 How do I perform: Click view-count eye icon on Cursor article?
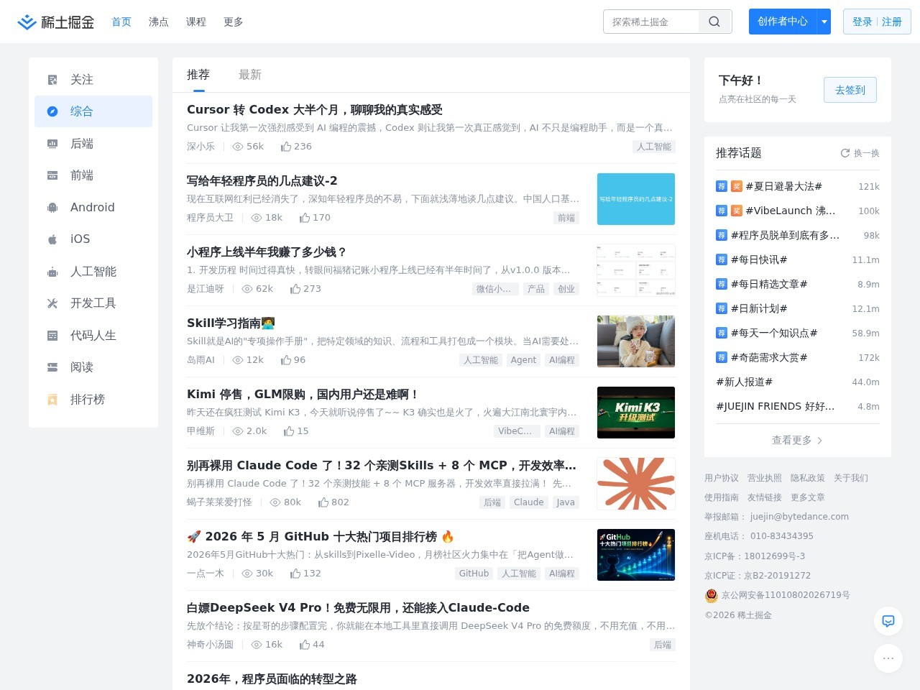[x=238, y=147]
